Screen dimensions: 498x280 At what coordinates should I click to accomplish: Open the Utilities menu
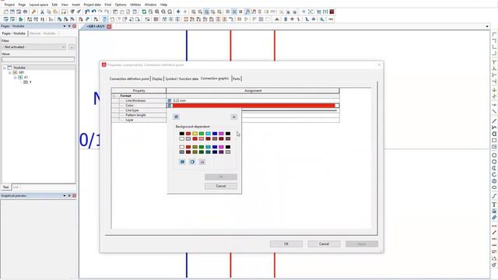click(135, 5)
